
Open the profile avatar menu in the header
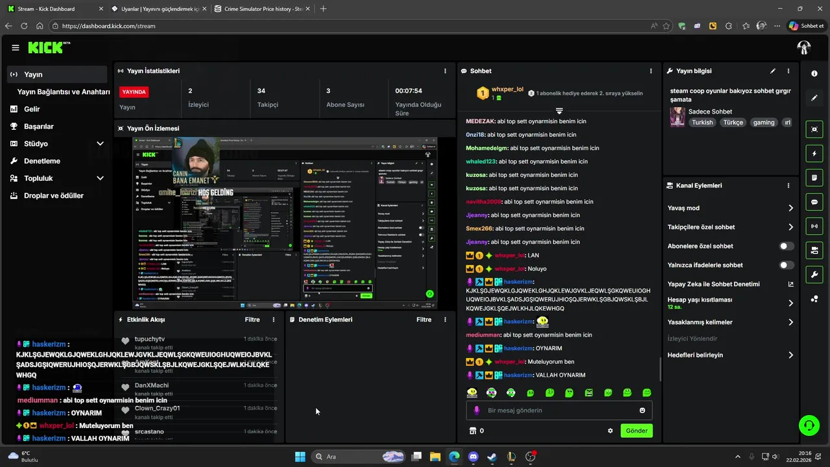click(x=804, y=47)
